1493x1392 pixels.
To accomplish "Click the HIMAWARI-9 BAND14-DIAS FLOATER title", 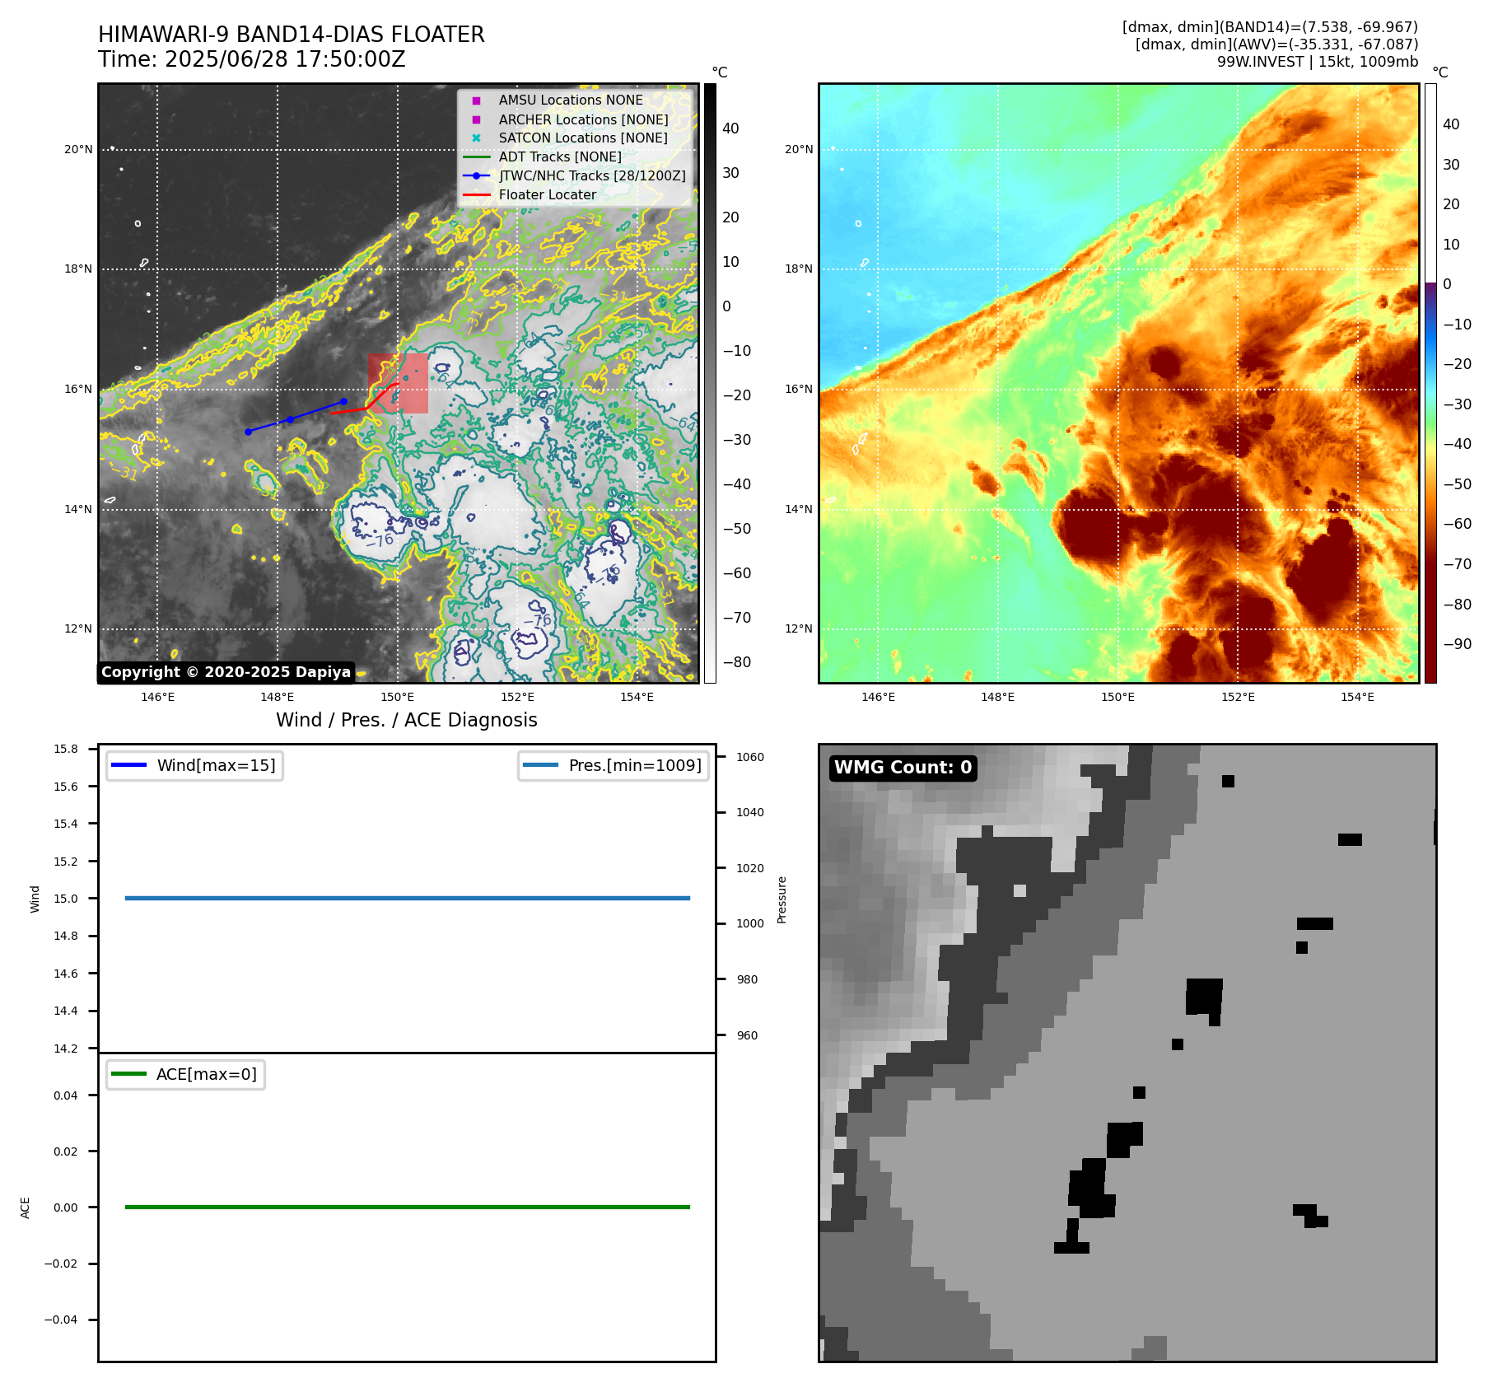I will coord(292,35).
